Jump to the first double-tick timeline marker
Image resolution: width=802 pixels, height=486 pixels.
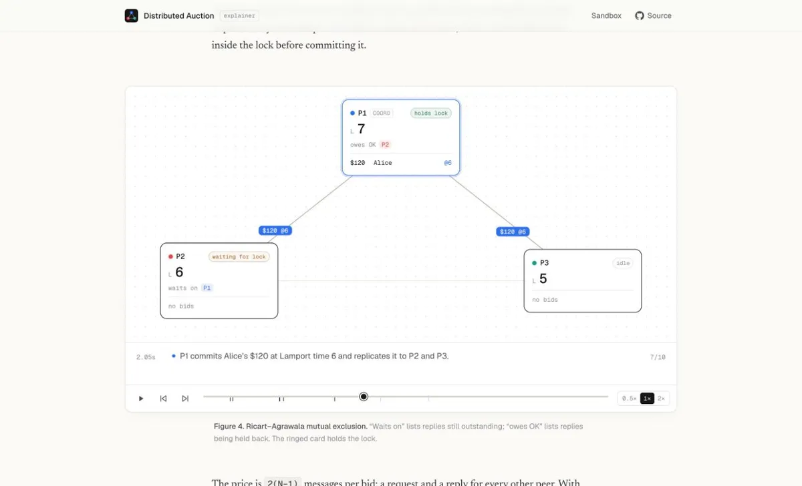pos(231,399)
